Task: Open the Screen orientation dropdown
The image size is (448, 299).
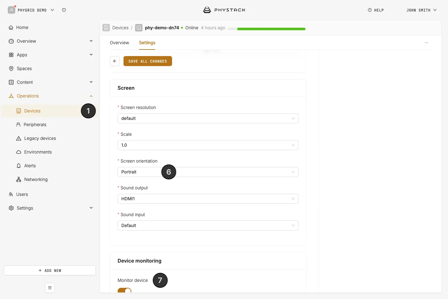Action: click(208, 172)
